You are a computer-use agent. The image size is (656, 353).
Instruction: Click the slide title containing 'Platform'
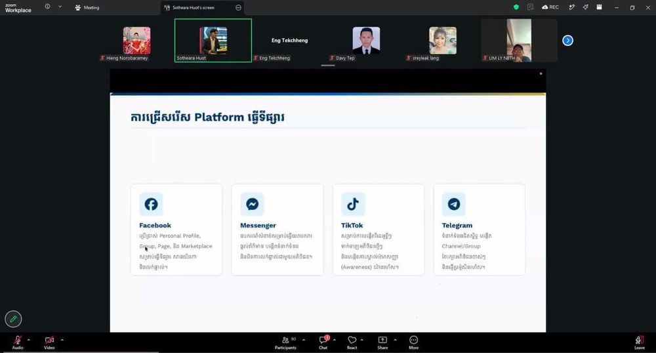tap(207, 117)
